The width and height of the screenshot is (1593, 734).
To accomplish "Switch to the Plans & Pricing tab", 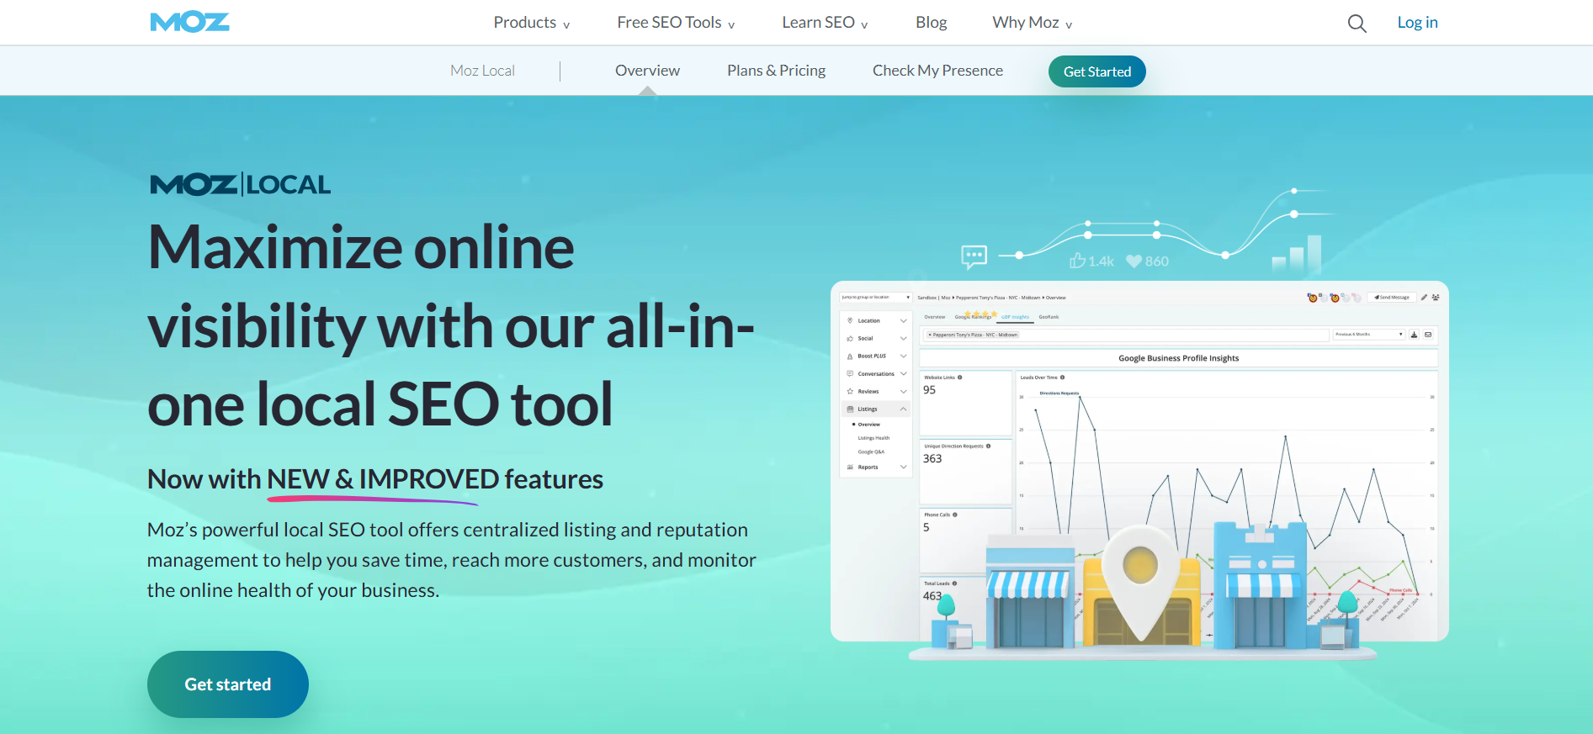I will (776, 71).
